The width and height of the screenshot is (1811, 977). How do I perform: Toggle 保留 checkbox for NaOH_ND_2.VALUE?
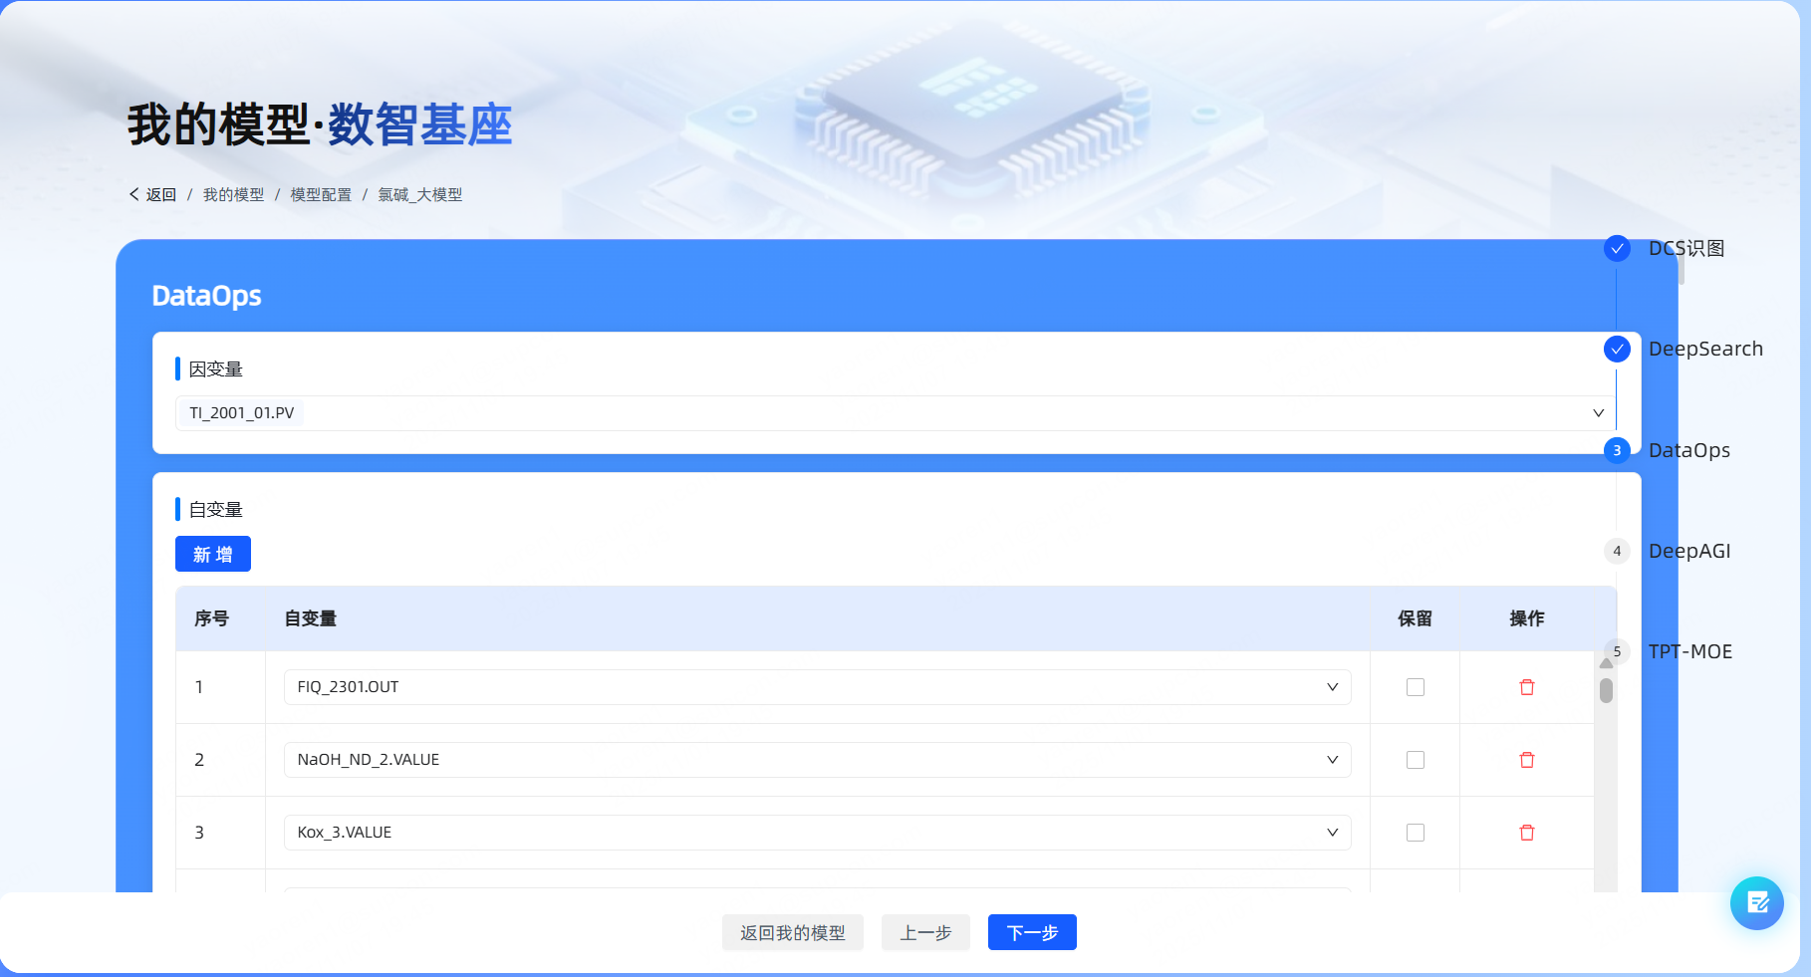pyautogui.click(x=1415, y=760)
